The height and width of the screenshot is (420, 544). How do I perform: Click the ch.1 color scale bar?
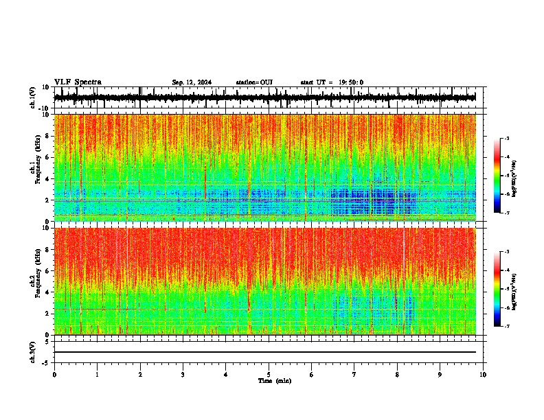coord(497,176)
